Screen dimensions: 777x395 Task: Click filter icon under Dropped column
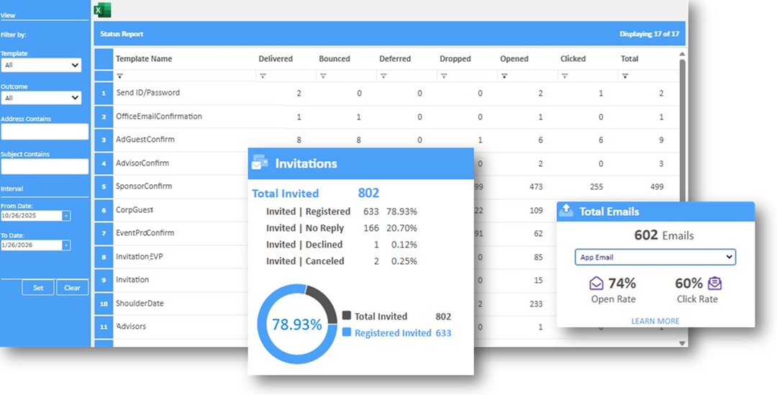444,76
